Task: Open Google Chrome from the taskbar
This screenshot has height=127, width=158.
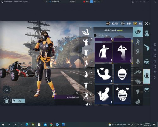Action: click(51, 124)
